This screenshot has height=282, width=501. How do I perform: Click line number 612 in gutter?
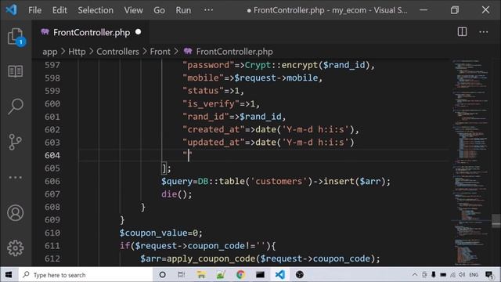52,258
